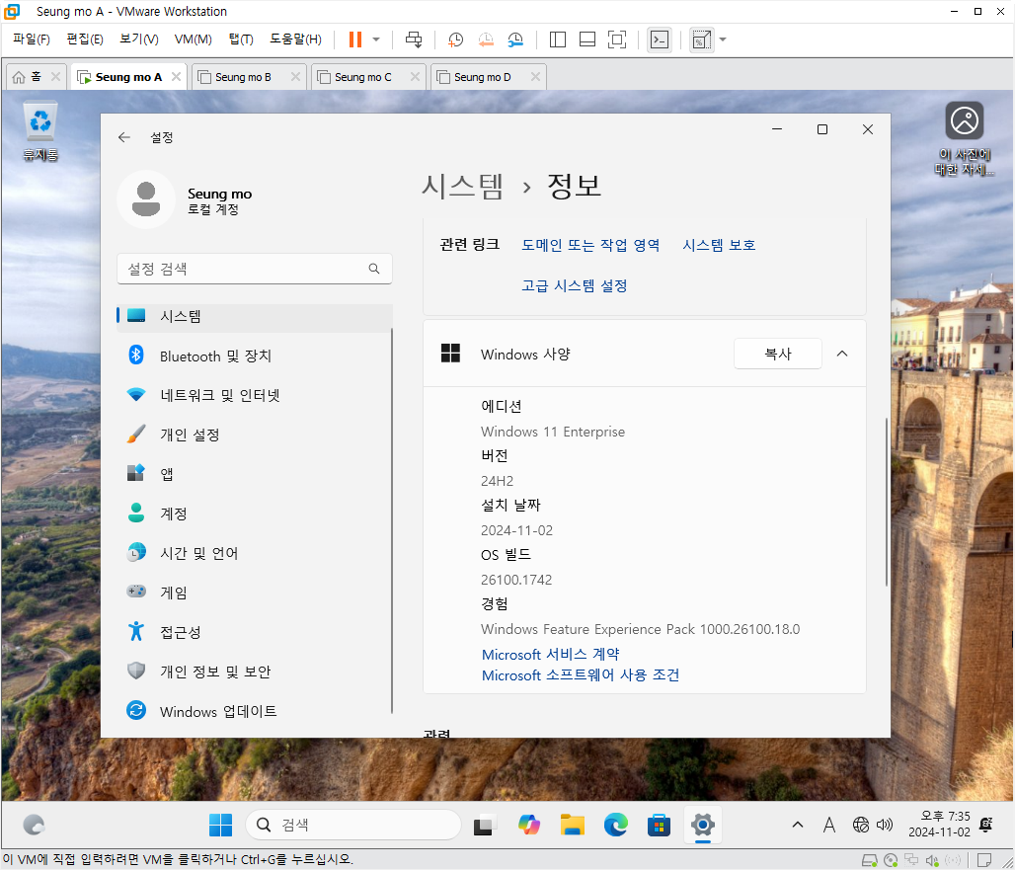This screenshot has height=870, width=1015.
Task: Open 개인 설정 personalization settings
Action: [255, 435]
